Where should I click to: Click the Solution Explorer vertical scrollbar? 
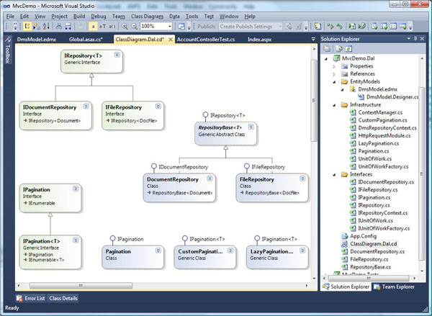[421, 173]
